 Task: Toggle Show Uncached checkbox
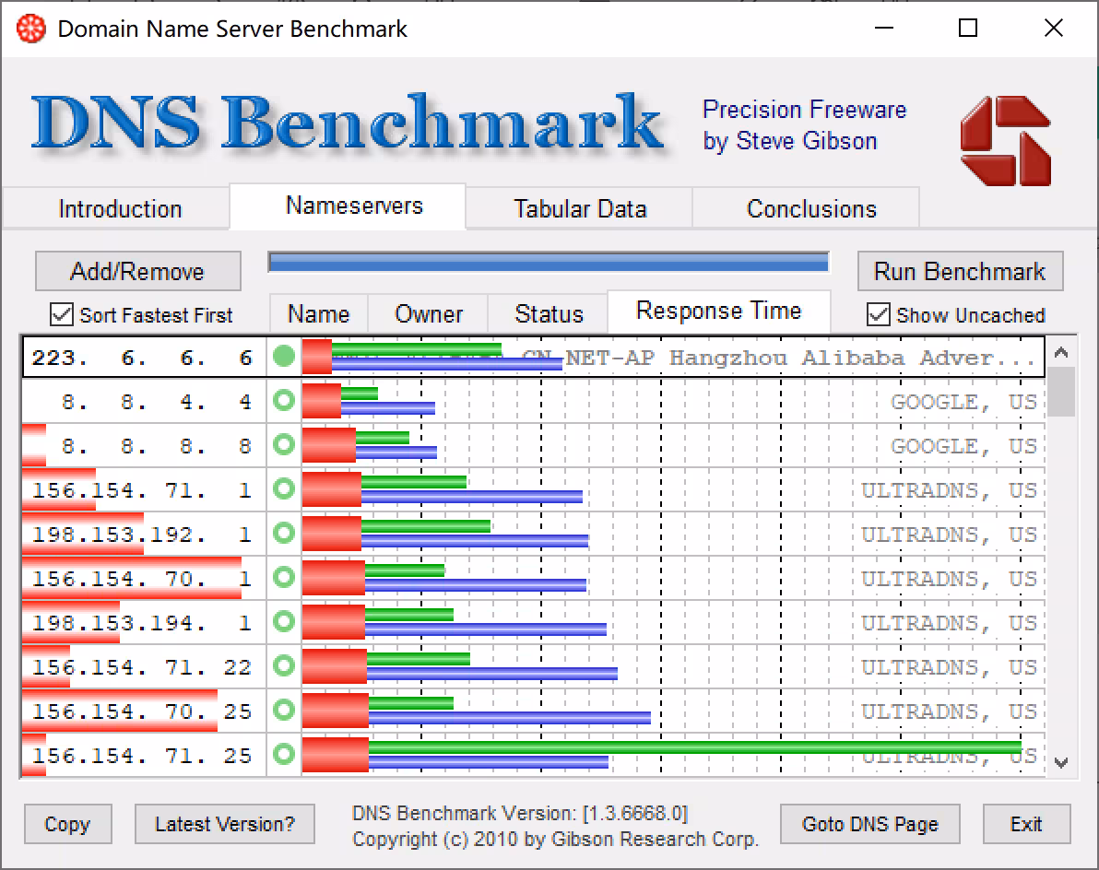879,314
